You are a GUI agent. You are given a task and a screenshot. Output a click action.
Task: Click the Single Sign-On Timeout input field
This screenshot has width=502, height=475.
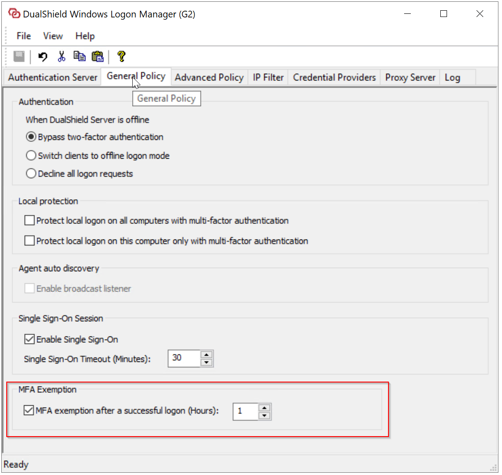coord(184,358)
